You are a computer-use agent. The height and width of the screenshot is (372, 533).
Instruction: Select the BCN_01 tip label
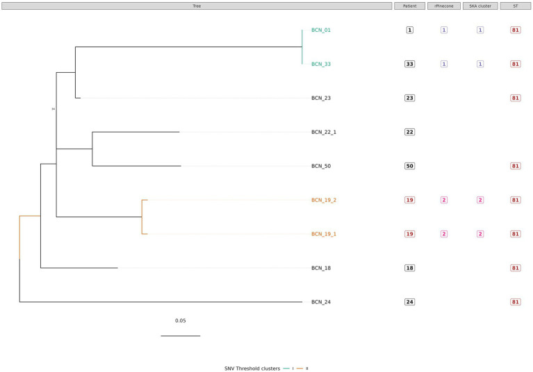(x=321, y=31)
